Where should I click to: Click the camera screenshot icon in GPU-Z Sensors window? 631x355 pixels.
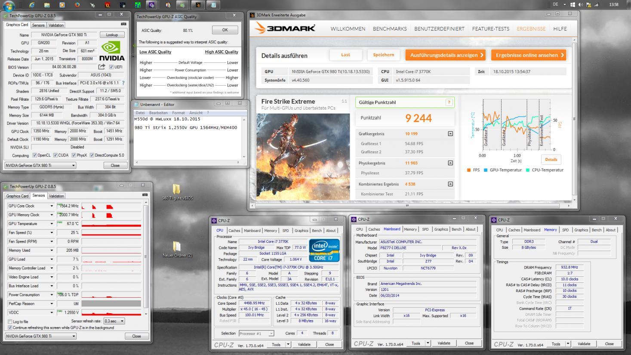tap(145, 195)
